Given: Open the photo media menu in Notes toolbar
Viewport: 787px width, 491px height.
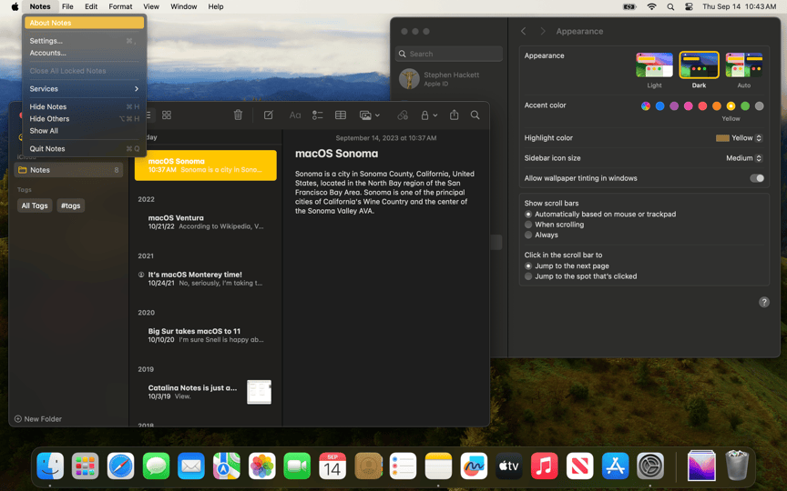Looking at the screenshot, I should (370, 115).
